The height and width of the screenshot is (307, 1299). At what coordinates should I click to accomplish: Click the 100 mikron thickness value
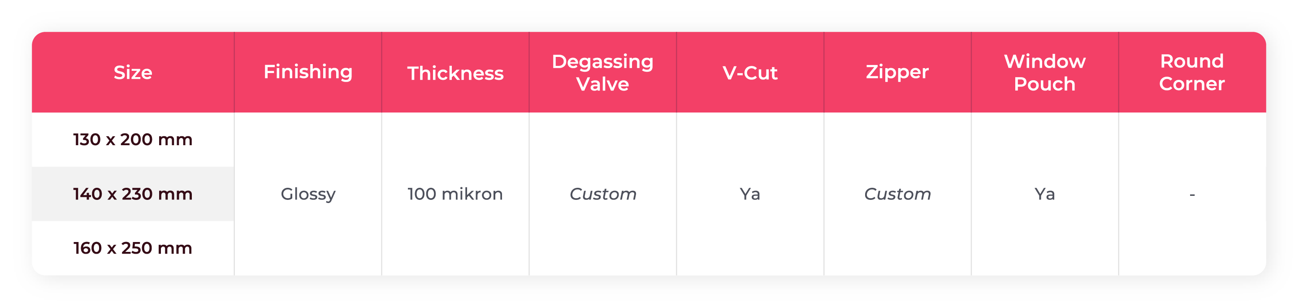click(x=455, y=194)
